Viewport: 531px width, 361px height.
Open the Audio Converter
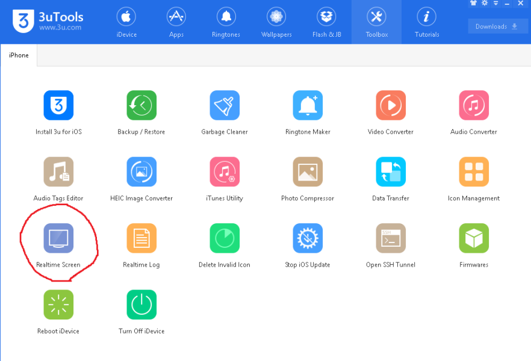click(474, 105)
